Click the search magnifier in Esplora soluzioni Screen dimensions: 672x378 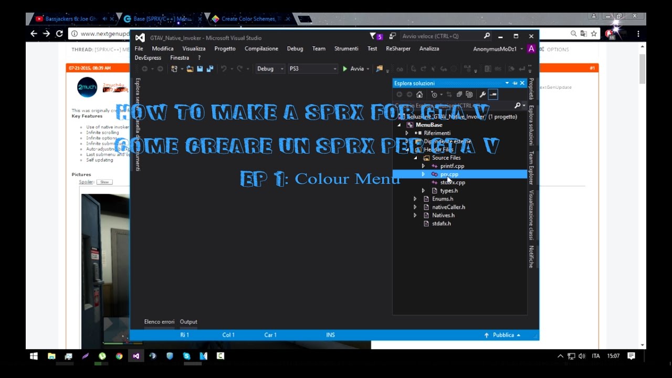517,106
